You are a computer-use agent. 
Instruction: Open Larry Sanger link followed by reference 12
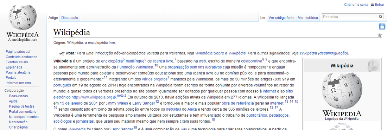point(144,103)
